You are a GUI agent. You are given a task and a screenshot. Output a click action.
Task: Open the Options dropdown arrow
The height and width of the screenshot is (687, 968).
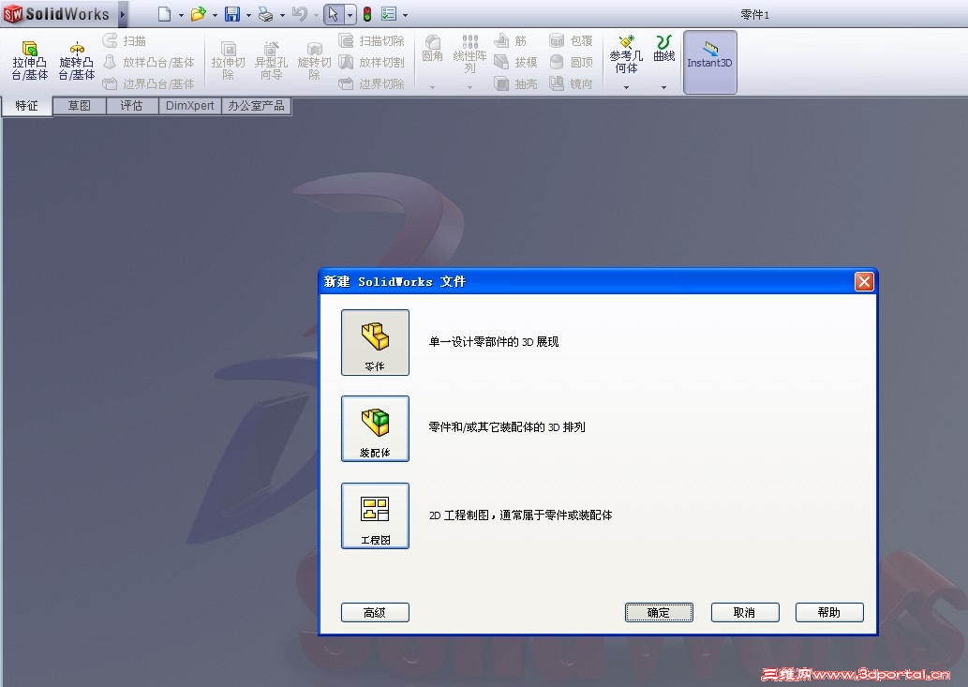pos(405,15)
